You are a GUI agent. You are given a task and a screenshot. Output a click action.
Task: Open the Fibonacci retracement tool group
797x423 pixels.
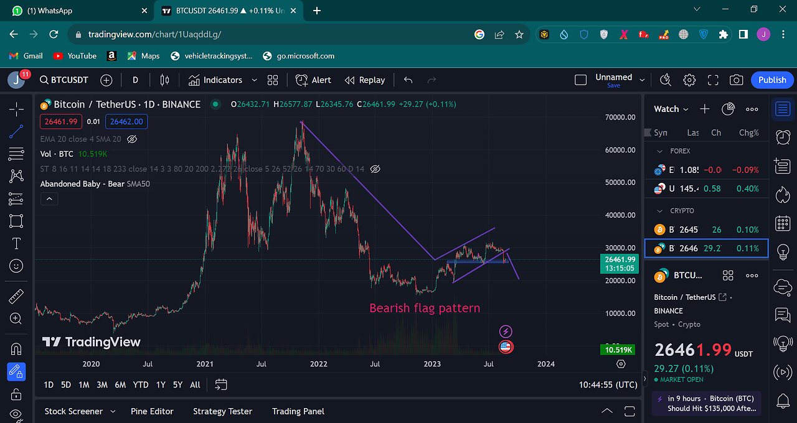point(16,154)
